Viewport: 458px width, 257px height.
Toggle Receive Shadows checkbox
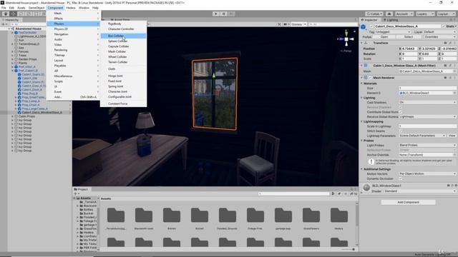[x=400, y=107]
